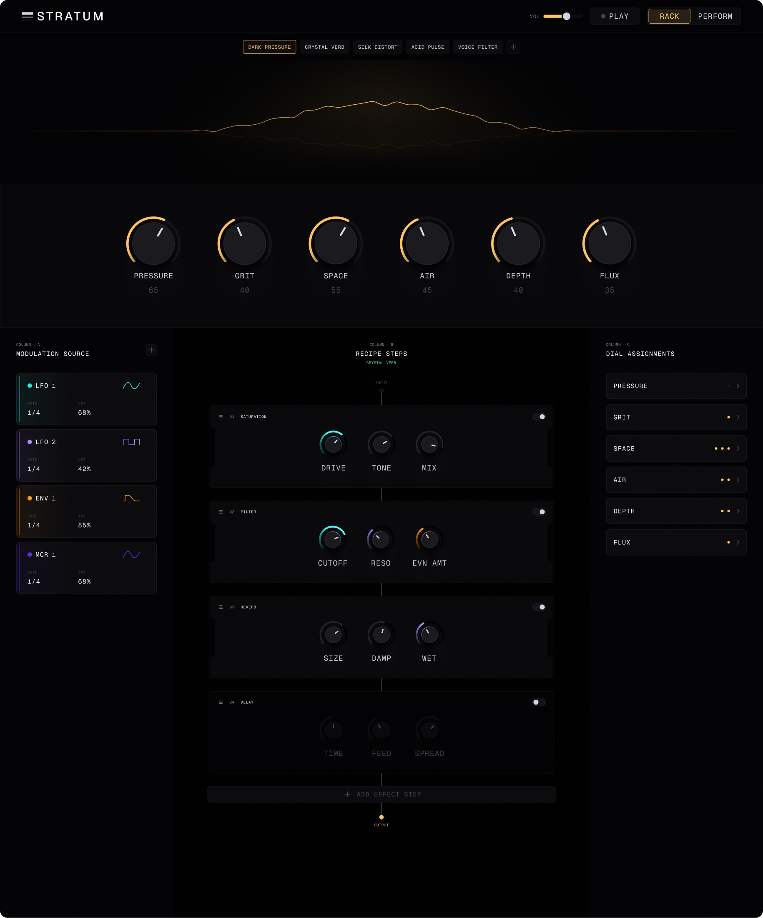Click the drag handle on the Saturation step
Image resolution: width=763 pixels, height=918 pixels.
point(220,417)
